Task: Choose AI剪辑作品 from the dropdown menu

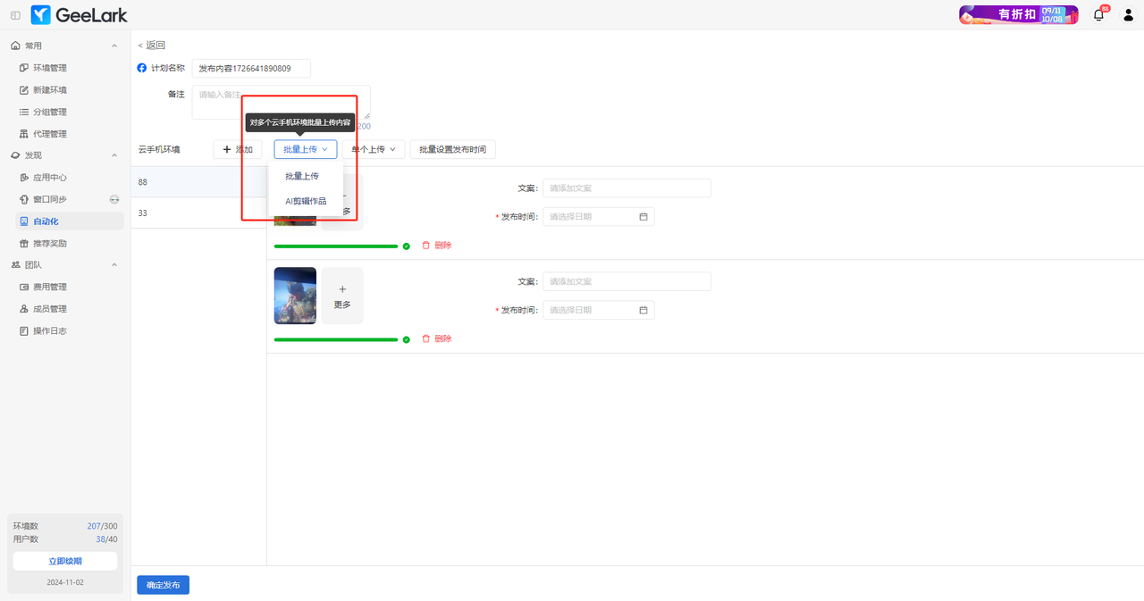Action: pos(306,201)
